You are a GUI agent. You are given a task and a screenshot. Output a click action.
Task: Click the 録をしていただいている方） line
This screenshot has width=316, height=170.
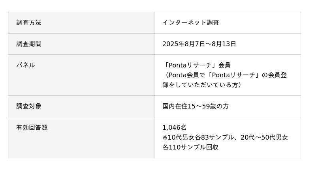pyautogui.click(x=202, y=85)
